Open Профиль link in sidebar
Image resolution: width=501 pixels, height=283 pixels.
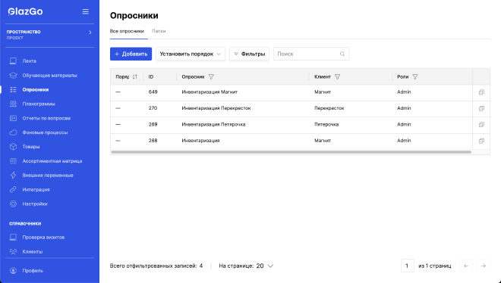[33, 271]
